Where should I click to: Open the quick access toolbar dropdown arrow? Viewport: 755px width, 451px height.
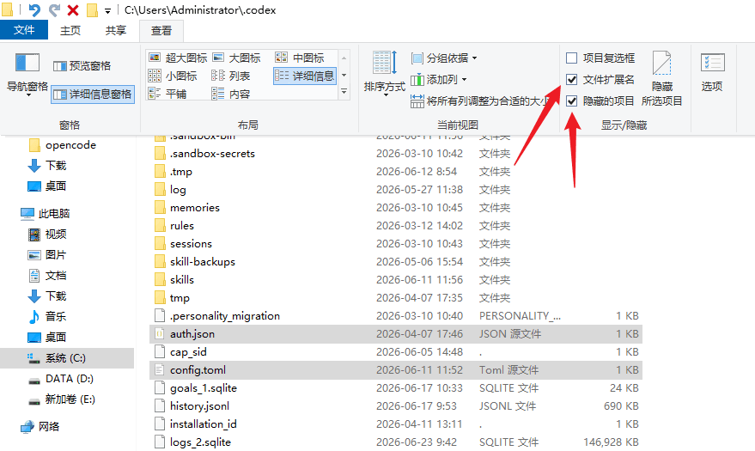pos(108,10)
